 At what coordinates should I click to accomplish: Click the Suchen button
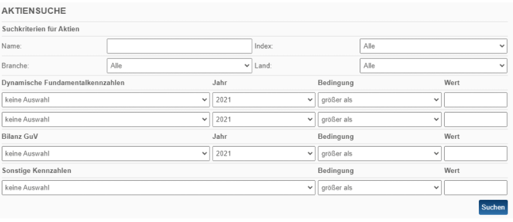[493, 207]
